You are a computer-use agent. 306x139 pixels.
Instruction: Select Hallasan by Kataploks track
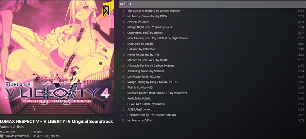(212, 49)
